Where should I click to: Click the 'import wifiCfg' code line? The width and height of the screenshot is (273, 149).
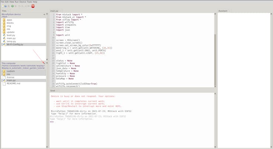click(65, 22)
